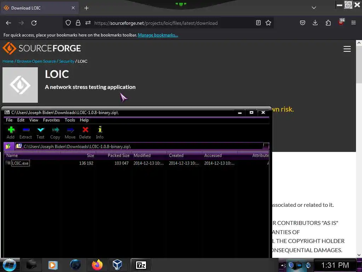Open the File menu in 7-Zip

point(9,120)
